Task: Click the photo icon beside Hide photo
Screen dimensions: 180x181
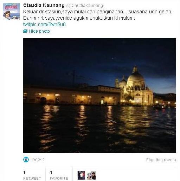Action: (25, 31)
